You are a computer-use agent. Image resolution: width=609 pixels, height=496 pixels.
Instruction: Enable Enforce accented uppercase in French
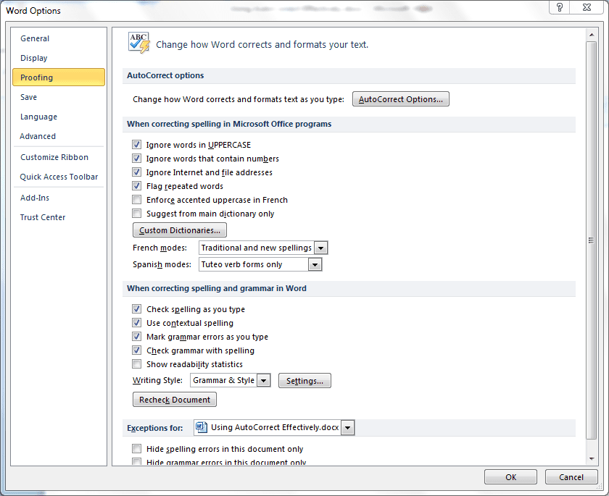[x=136, y=199]
